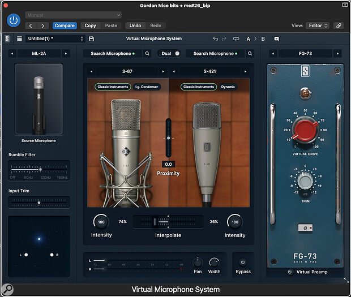This screenshot has height=297, width=351.
Task: Click the Interpolate slider handle
Action: 155,222
